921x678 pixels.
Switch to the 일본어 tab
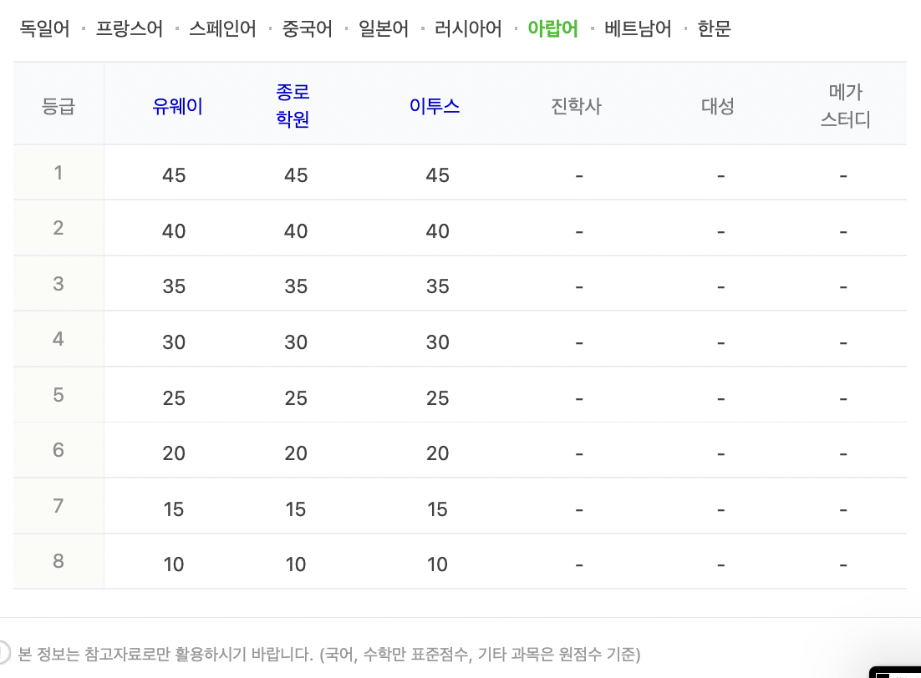(x=384, y=28)
